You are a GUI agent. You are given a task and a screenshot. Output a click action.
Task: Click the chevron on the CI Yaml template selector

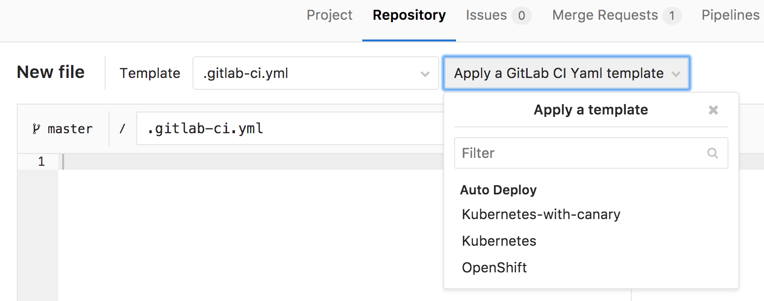(x=677, y=73)
